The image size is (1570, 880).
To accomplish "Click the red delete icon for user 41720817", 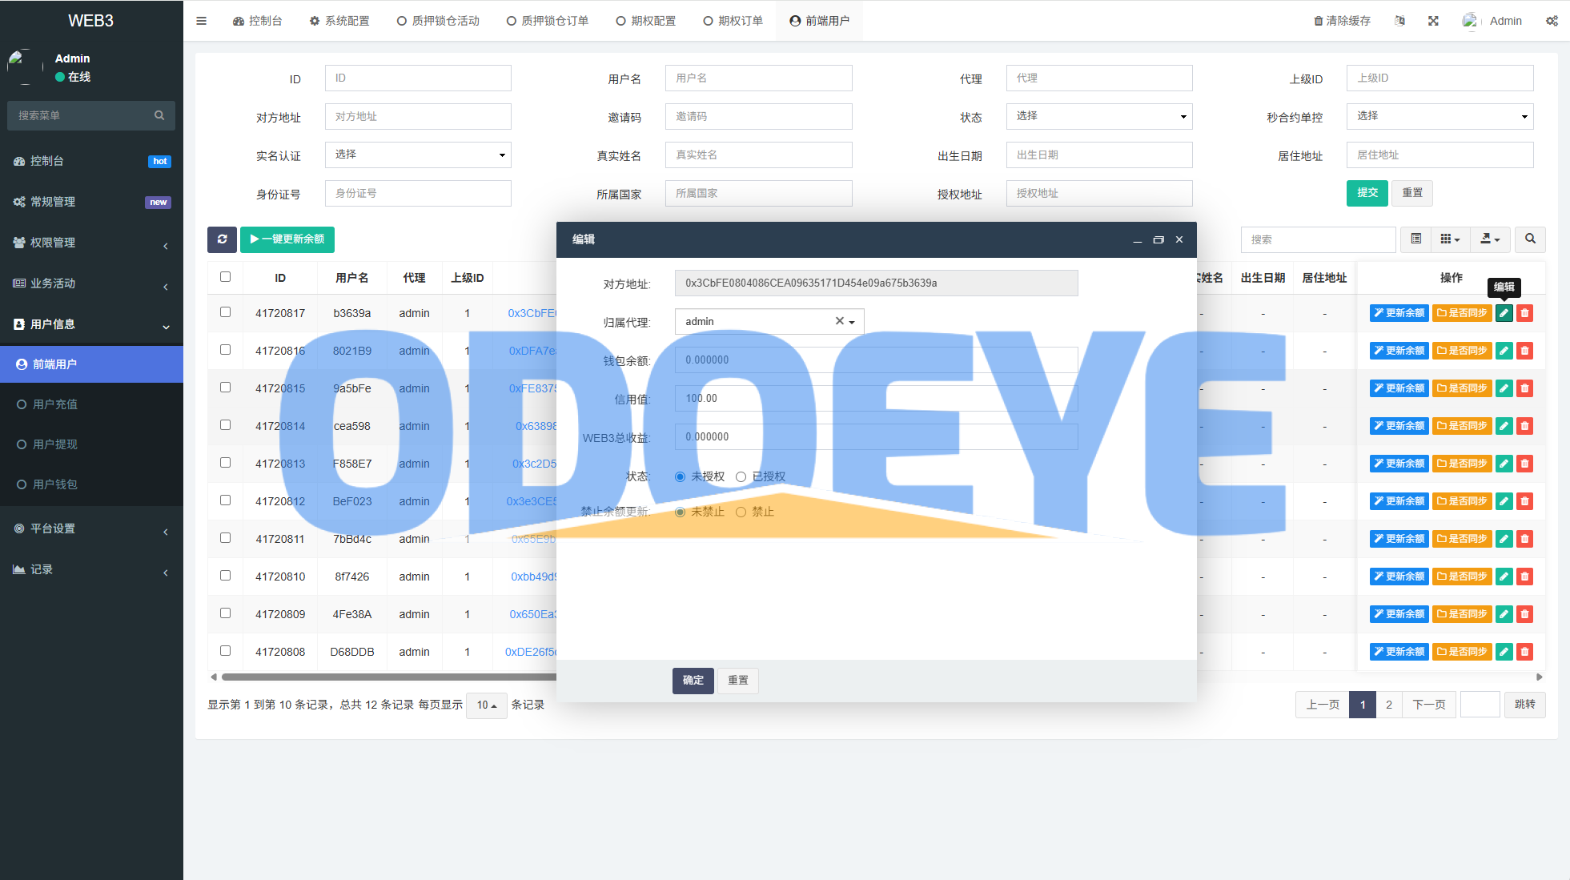I will click(1525, 313).
